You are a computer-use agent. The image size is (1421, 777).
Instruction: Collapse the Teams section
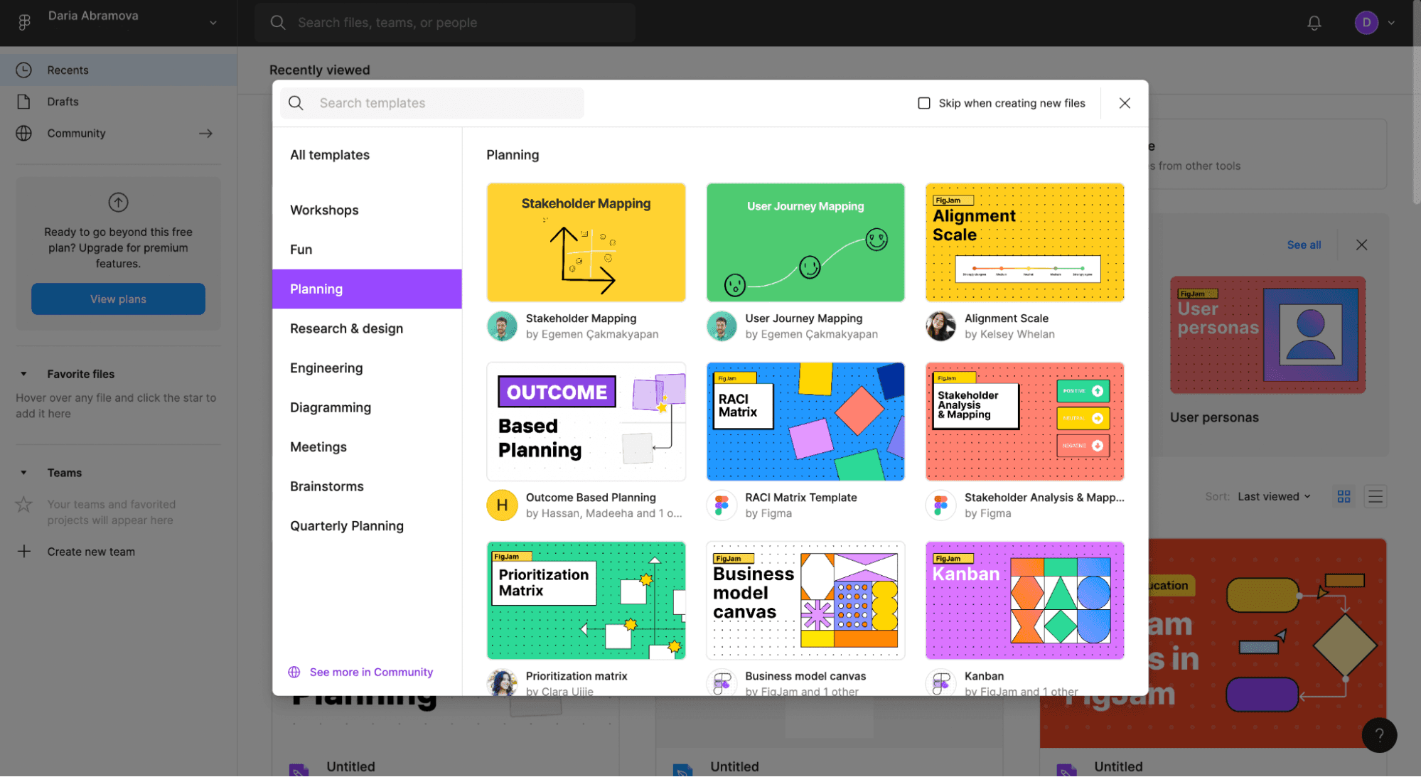click(23, 473)
